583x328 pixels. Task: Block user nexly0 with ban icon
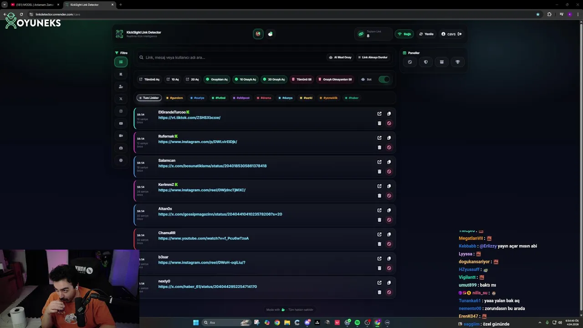(389, 292)
